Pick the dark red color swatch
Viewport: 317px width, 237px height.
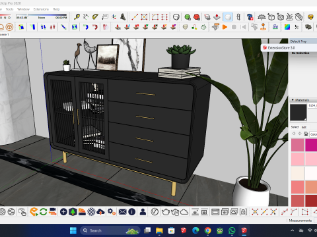(311, 200)
